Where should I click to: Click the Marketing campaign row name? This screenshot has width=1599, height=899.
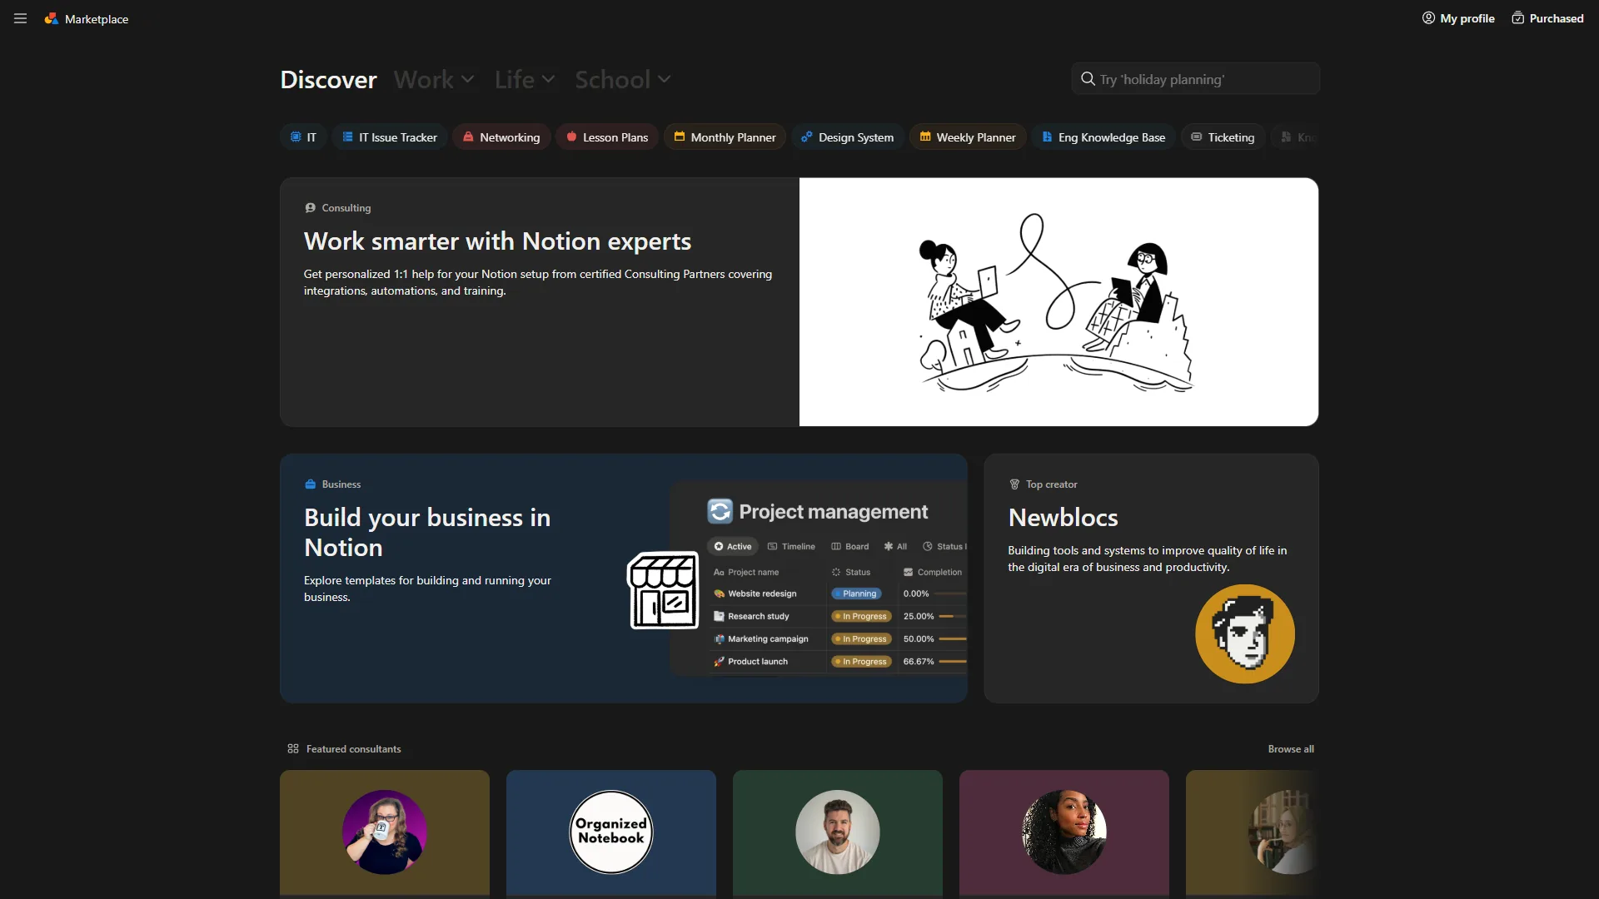tap(768, 639)
